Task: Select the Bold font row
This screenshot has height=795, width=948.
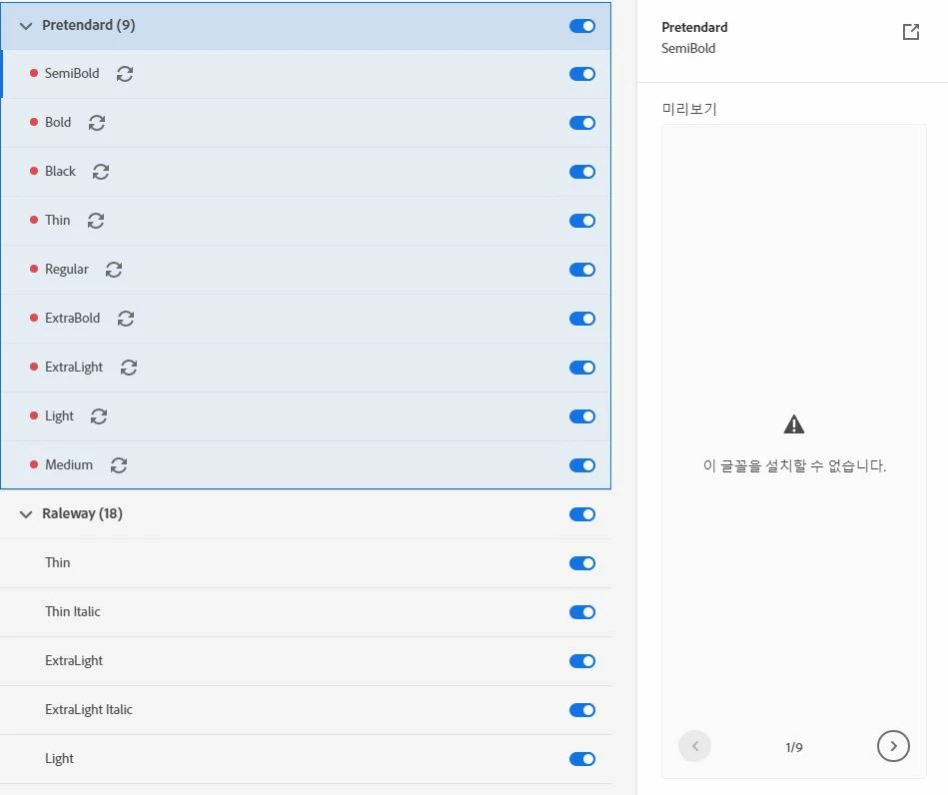Action: click(x=306, y=123)
